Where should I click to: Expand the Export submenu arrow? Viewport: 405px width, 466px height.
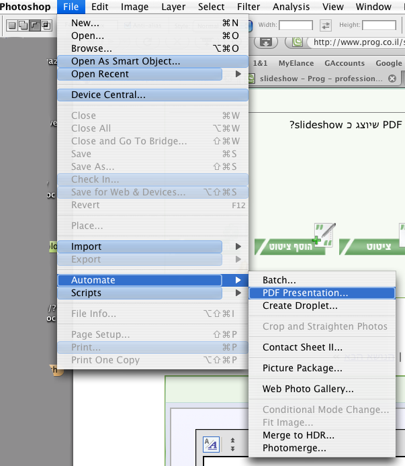coord(238,259)
